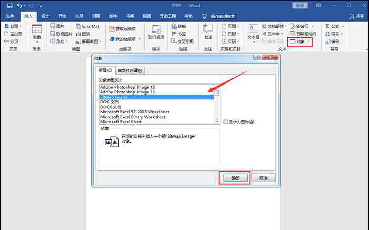Open Online Pictures (联机图片)
This screenshot has height=230, width=369.
61,34
